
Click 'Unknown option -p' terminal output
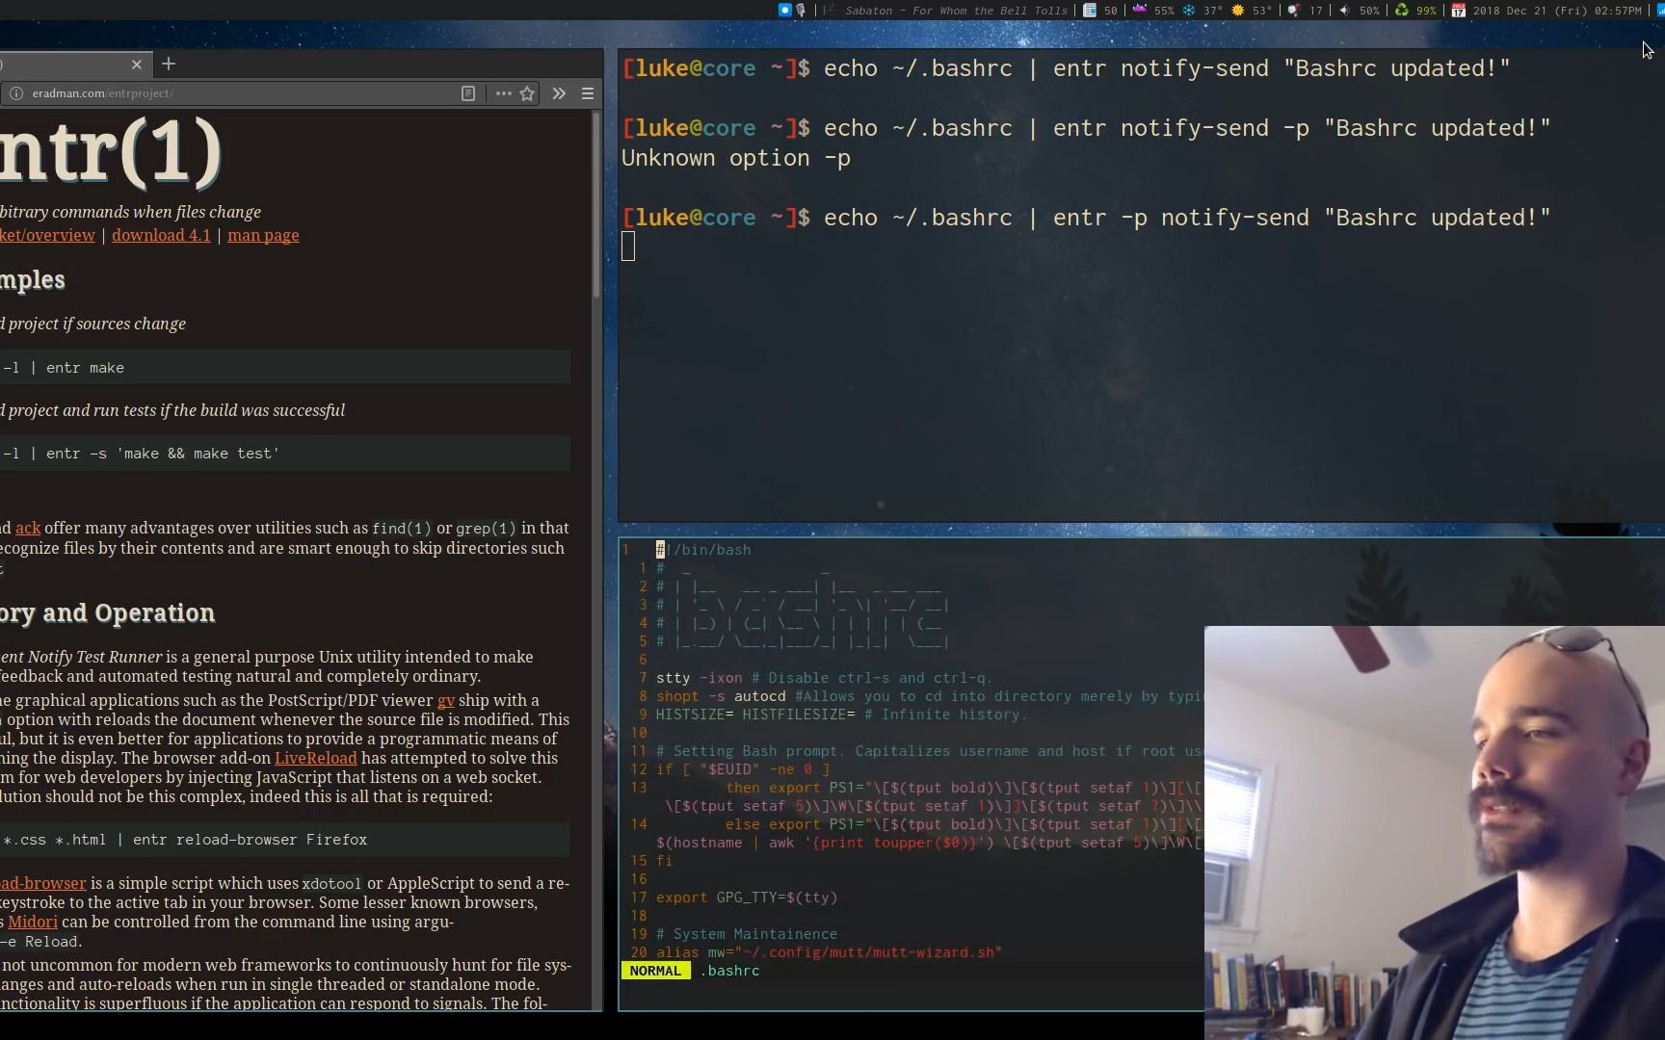tap(736, 159)
